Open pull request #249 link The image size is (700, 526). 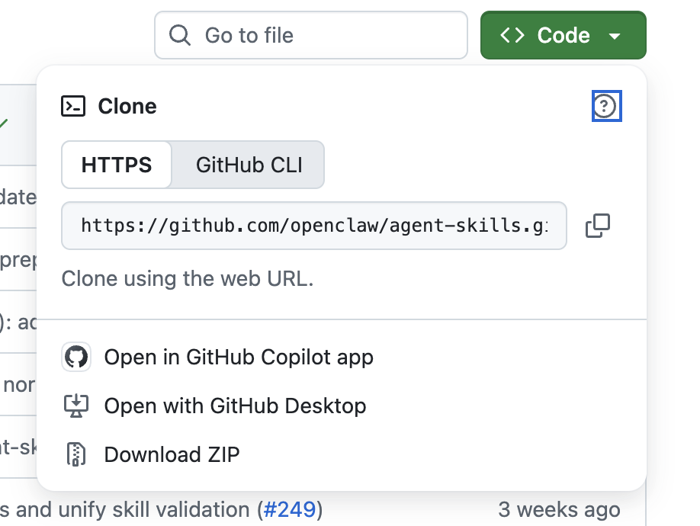tap(290, 509)
